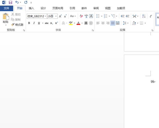Click the 粘贴 (Paste) clipboard icon
This screenshot has width=159, height=128.
[6, 16]
